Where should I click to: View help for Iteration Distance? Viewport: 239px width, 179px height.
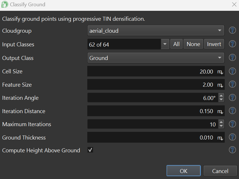[232, 111]
